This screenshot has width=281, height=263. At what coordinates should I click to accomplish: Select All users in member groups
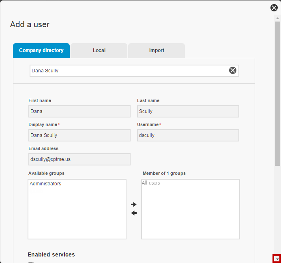point(151,183)
